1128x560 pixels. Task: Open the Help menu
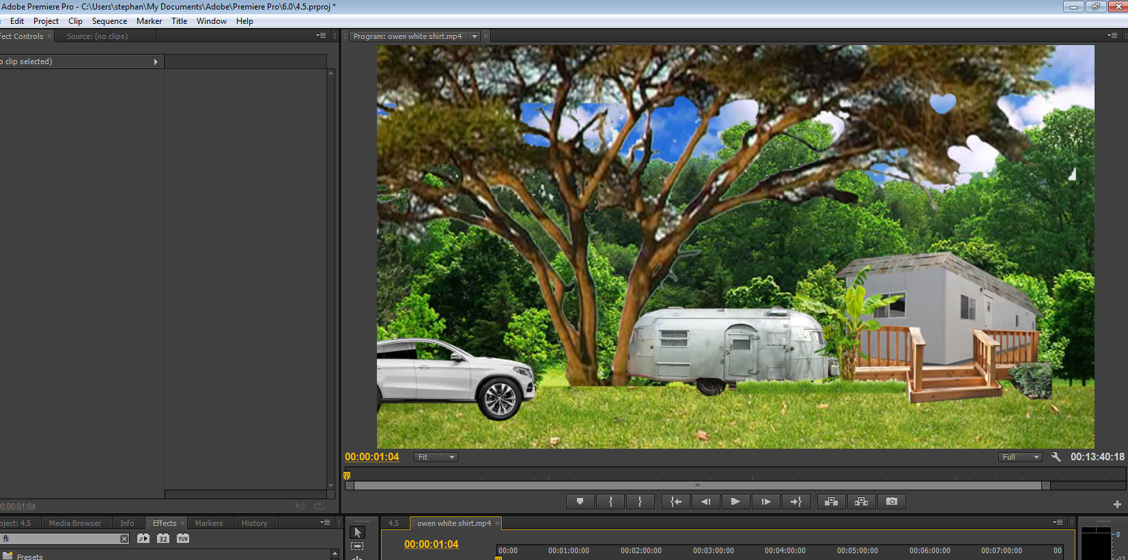coord(244,21)
